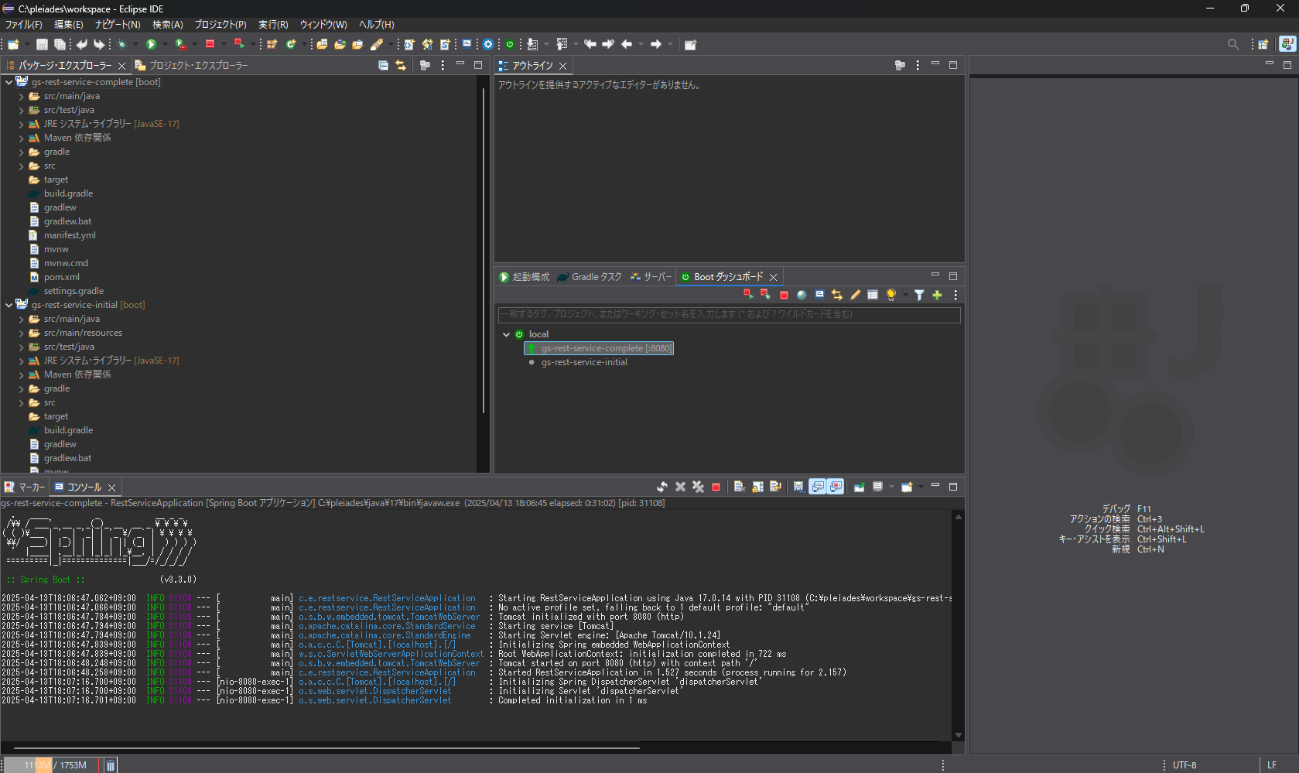Screen dimensions: 1299x773
Task: Switch to the サーバー tab
Action: [x=651, y=277]
